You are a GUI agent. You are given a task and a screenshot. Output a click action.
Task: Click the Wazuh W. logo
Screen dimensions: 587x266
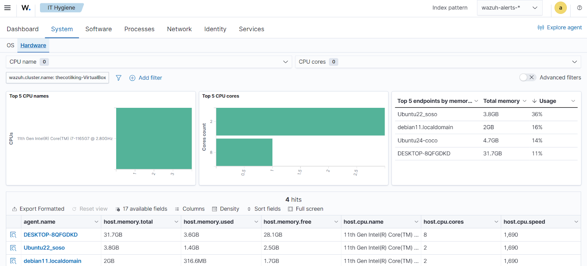[26, 8]
